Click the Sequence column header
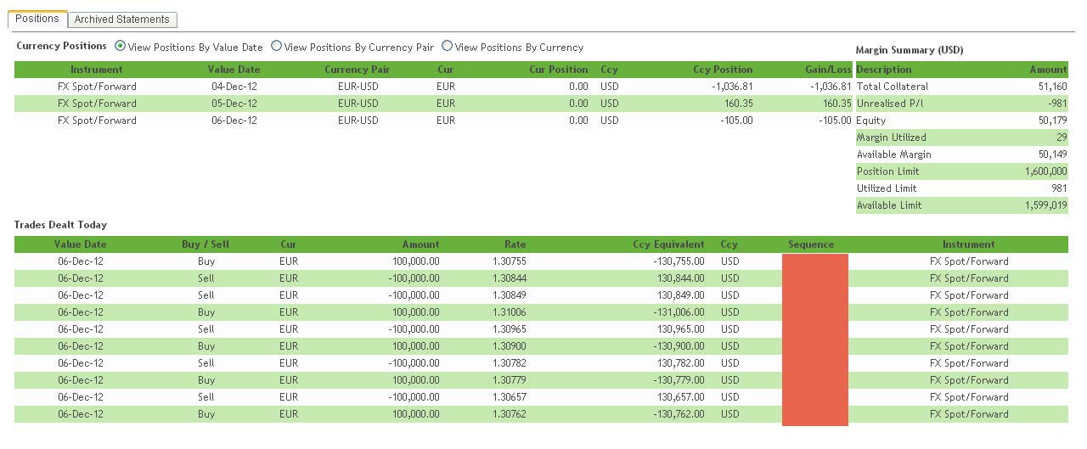Viewport: 1087px width, 449px height. pyautogui.click(x=810, y=244)
